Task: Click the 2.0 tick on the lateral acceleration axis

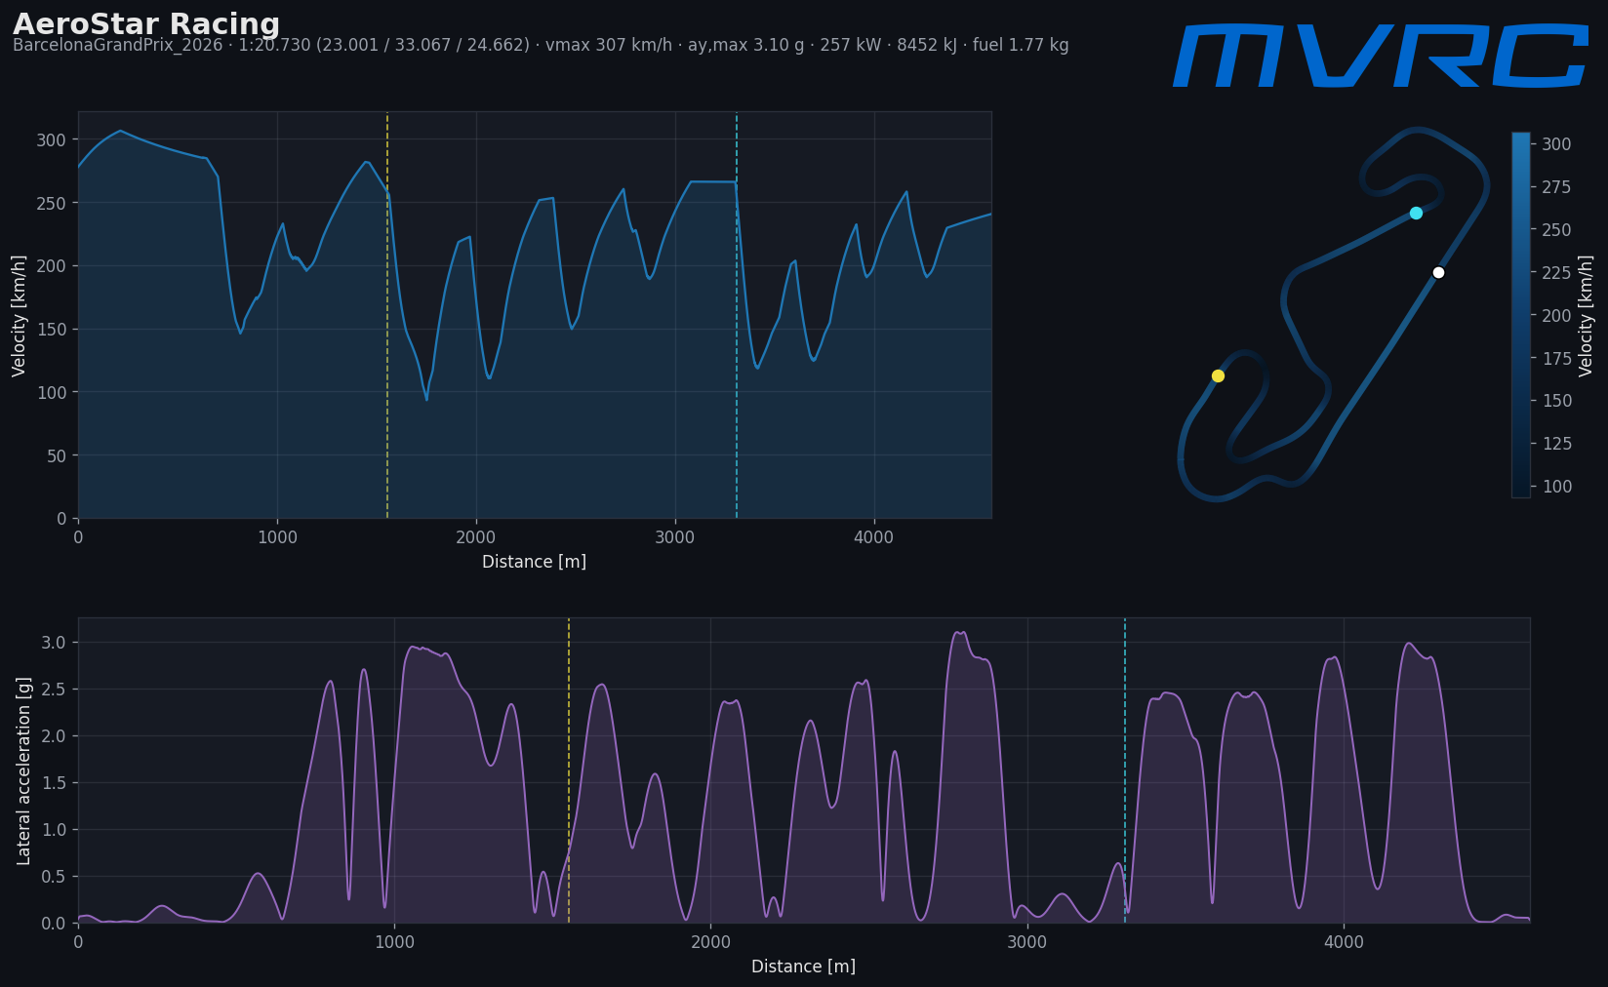Action: click(x=54, y=736)
